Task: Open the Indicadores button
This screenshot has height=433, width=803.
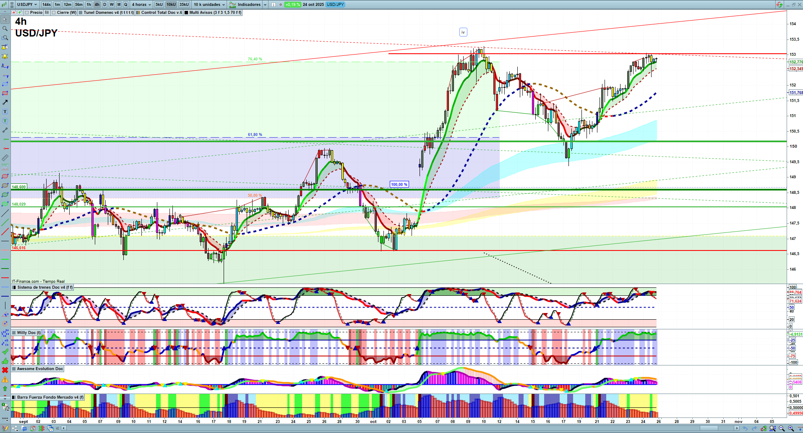Action: point(245,5)
